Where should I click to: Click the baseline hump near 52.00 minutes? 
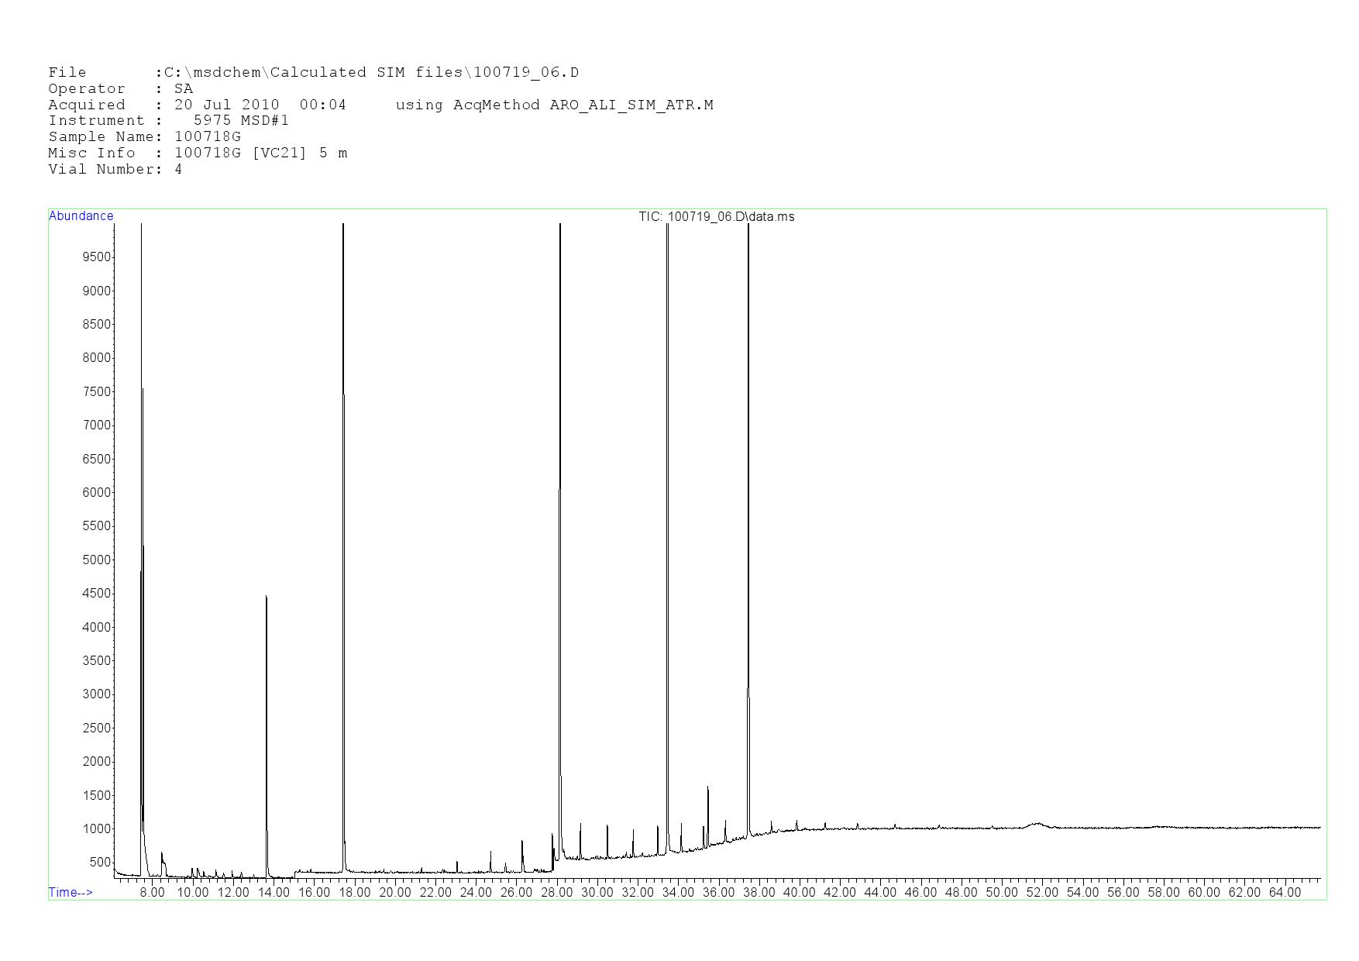coord(1037,824)
